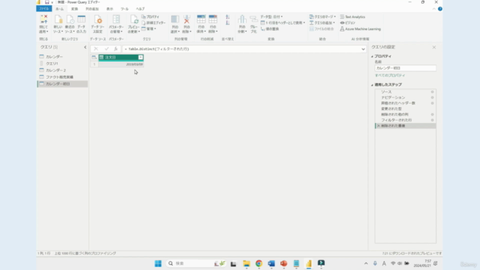Switch to the ヘルプ ribbon tab
480x270 pixels.
coord(140,9)
